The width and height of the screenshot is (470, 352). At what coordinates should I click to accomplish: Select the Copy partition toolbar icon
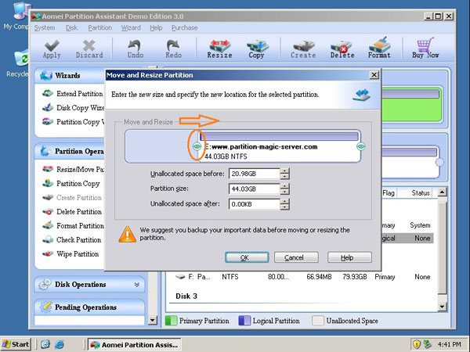pyautogui.click(x=256, y=47)
